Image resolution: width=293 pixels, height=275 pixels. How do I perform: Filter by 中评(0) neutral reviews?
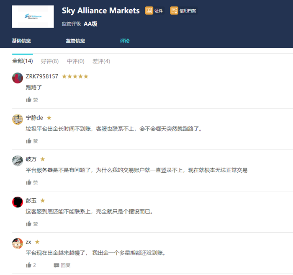[x=75, y=61]
